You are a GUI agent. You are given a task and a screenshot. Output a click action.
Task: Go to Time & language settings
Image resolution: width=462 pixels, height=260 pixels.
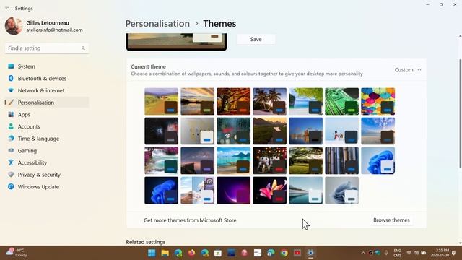(x=47, y=139)
